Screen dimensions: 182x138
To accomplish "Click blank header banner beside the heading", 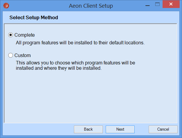I will [116, 17].
